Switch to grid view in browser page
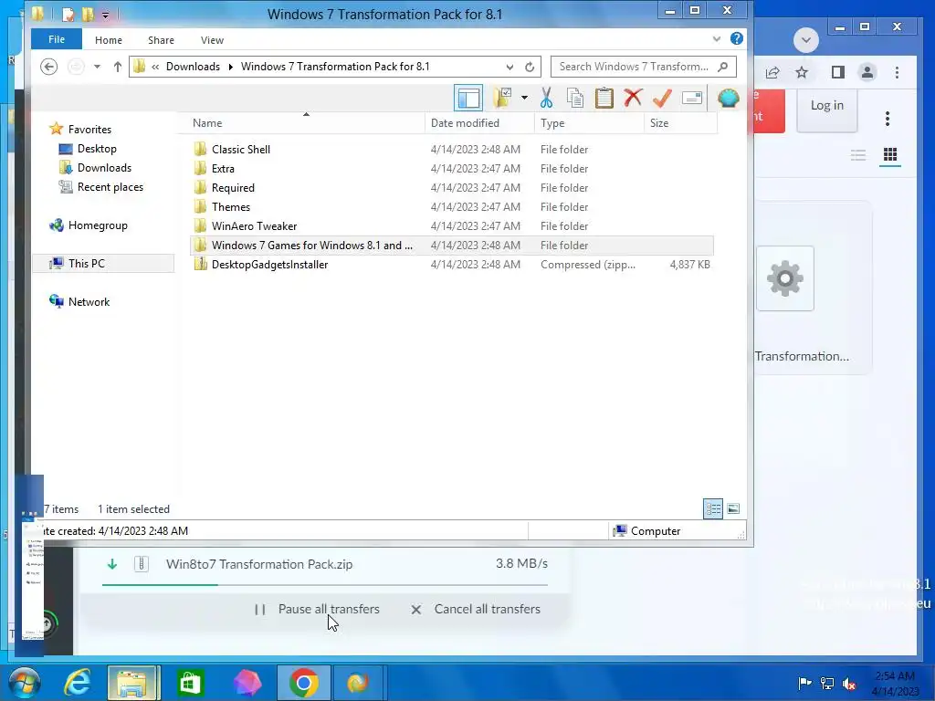This screenshot has height=701, width=935. (x=889, y=155)
